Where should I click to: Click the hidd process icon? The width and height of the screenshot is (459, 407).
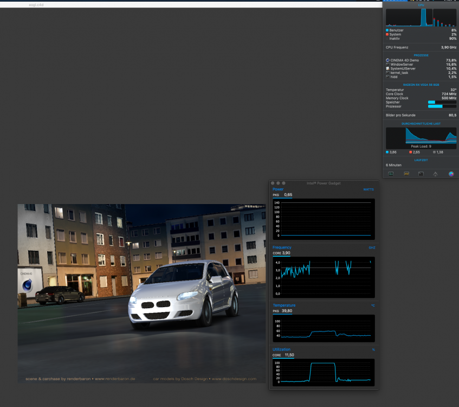tap(387, 77)
